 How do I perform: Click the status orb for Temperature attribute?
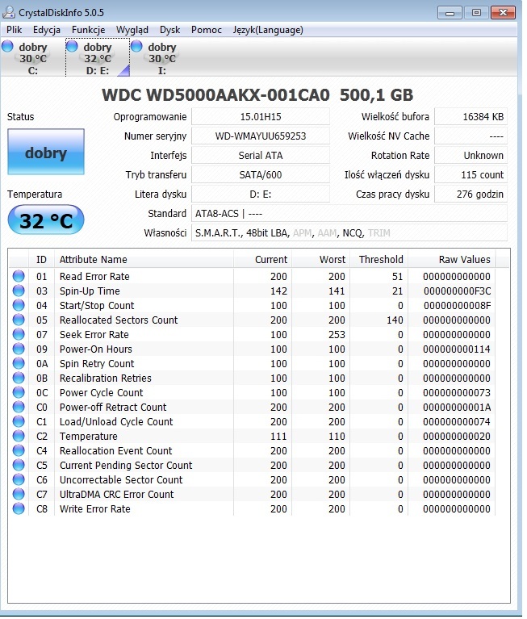tap(19, 437)
